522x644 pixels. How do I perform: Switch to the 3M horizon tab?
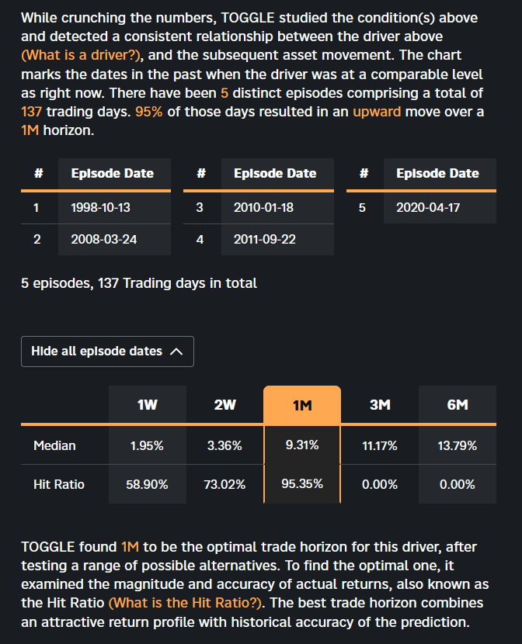tap(380, 404)
